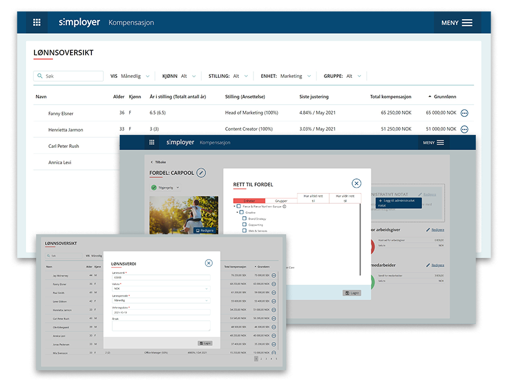The height and width of the screenshot is (381, 508).
Task: Close the Lønnsverdi dialog
Action: click(x=208, y=263)
